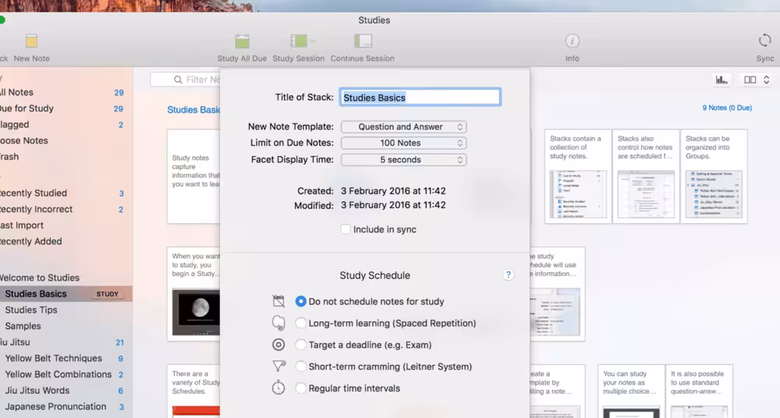Open note 'Study notes capture information'

(x=194, y=176)
